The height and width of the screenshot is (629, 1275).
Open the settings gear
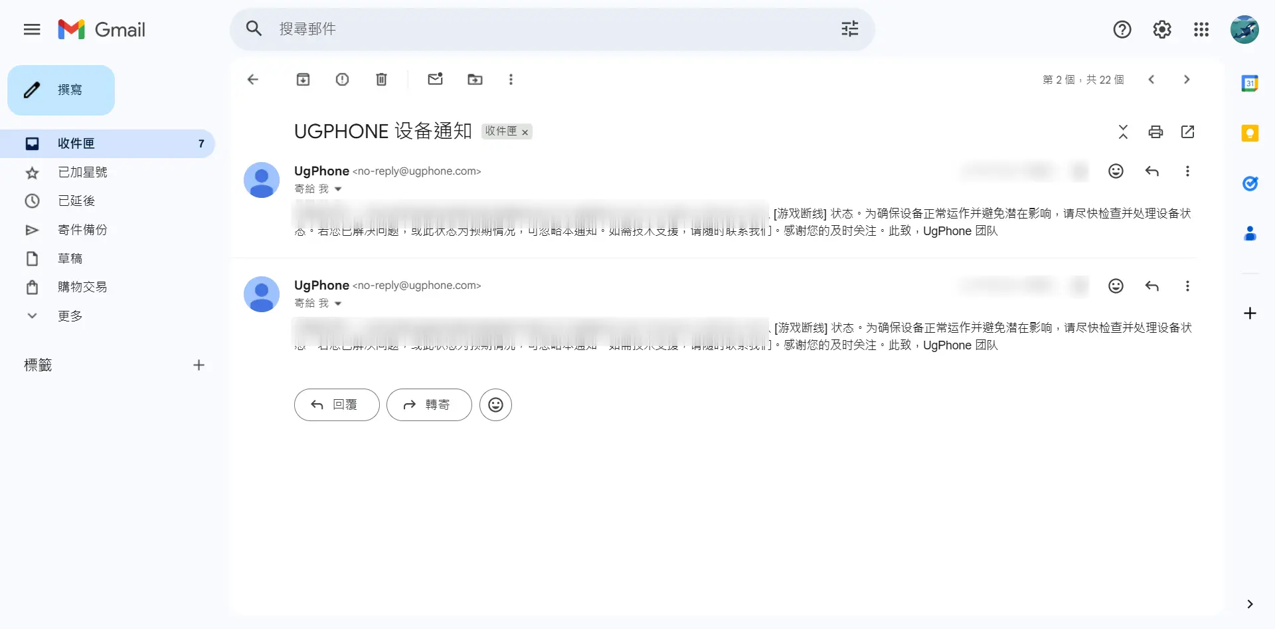click(1162, 29)
